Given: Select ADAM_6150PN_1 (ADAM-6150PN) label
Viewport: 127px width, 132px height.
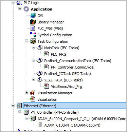Looking at the screenshot, I should coord(72,125).
